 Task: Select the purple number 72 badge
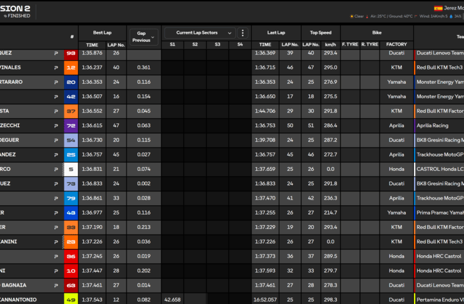(71, 126)
